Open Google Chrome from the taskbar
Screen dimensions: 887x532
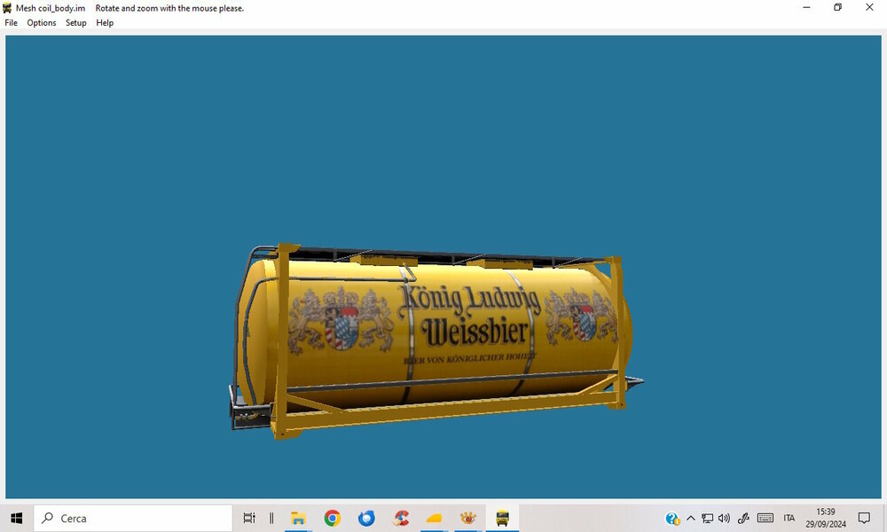332,518
